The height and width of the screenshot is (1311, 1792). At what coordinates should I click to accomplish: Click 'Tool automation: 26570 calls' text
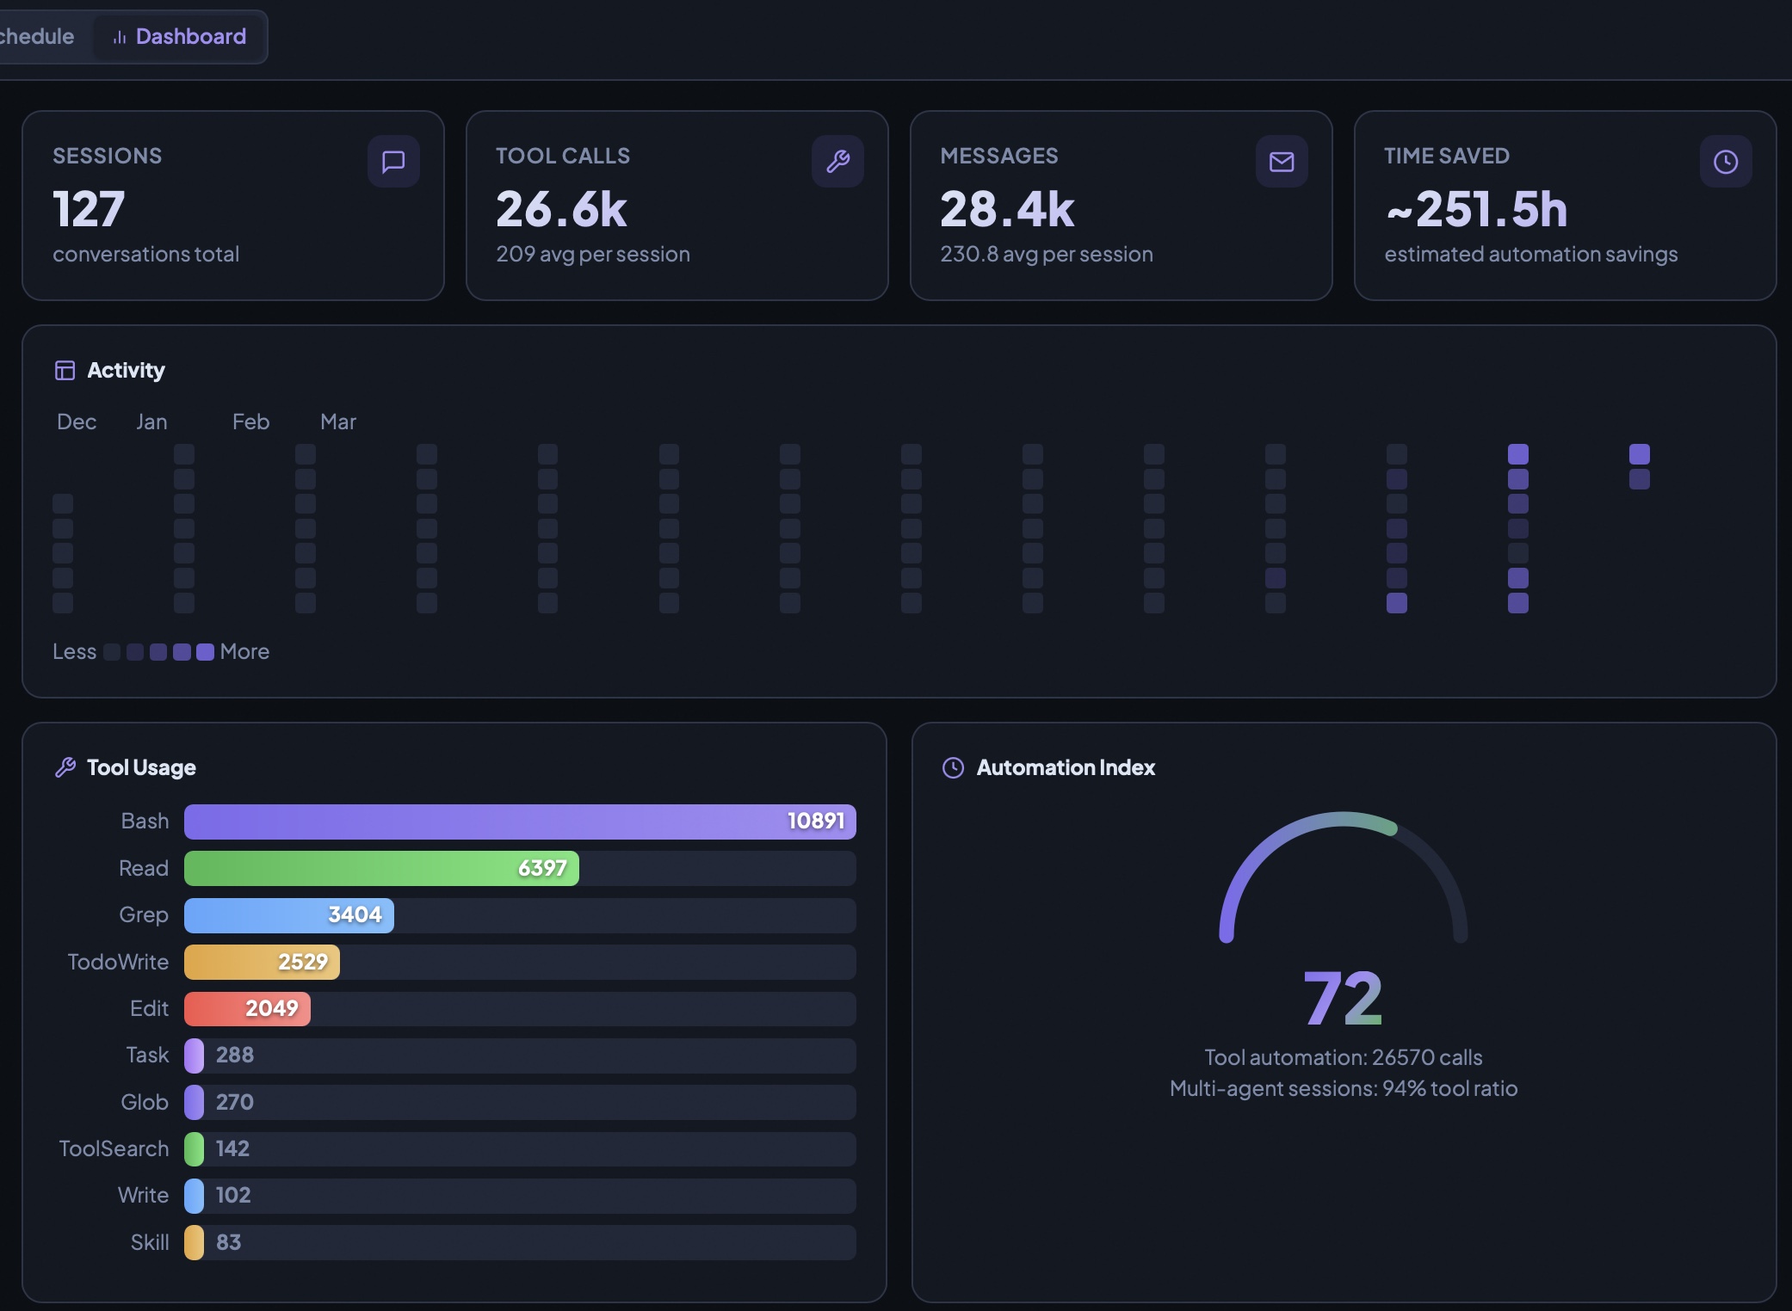(1344, 1057)
